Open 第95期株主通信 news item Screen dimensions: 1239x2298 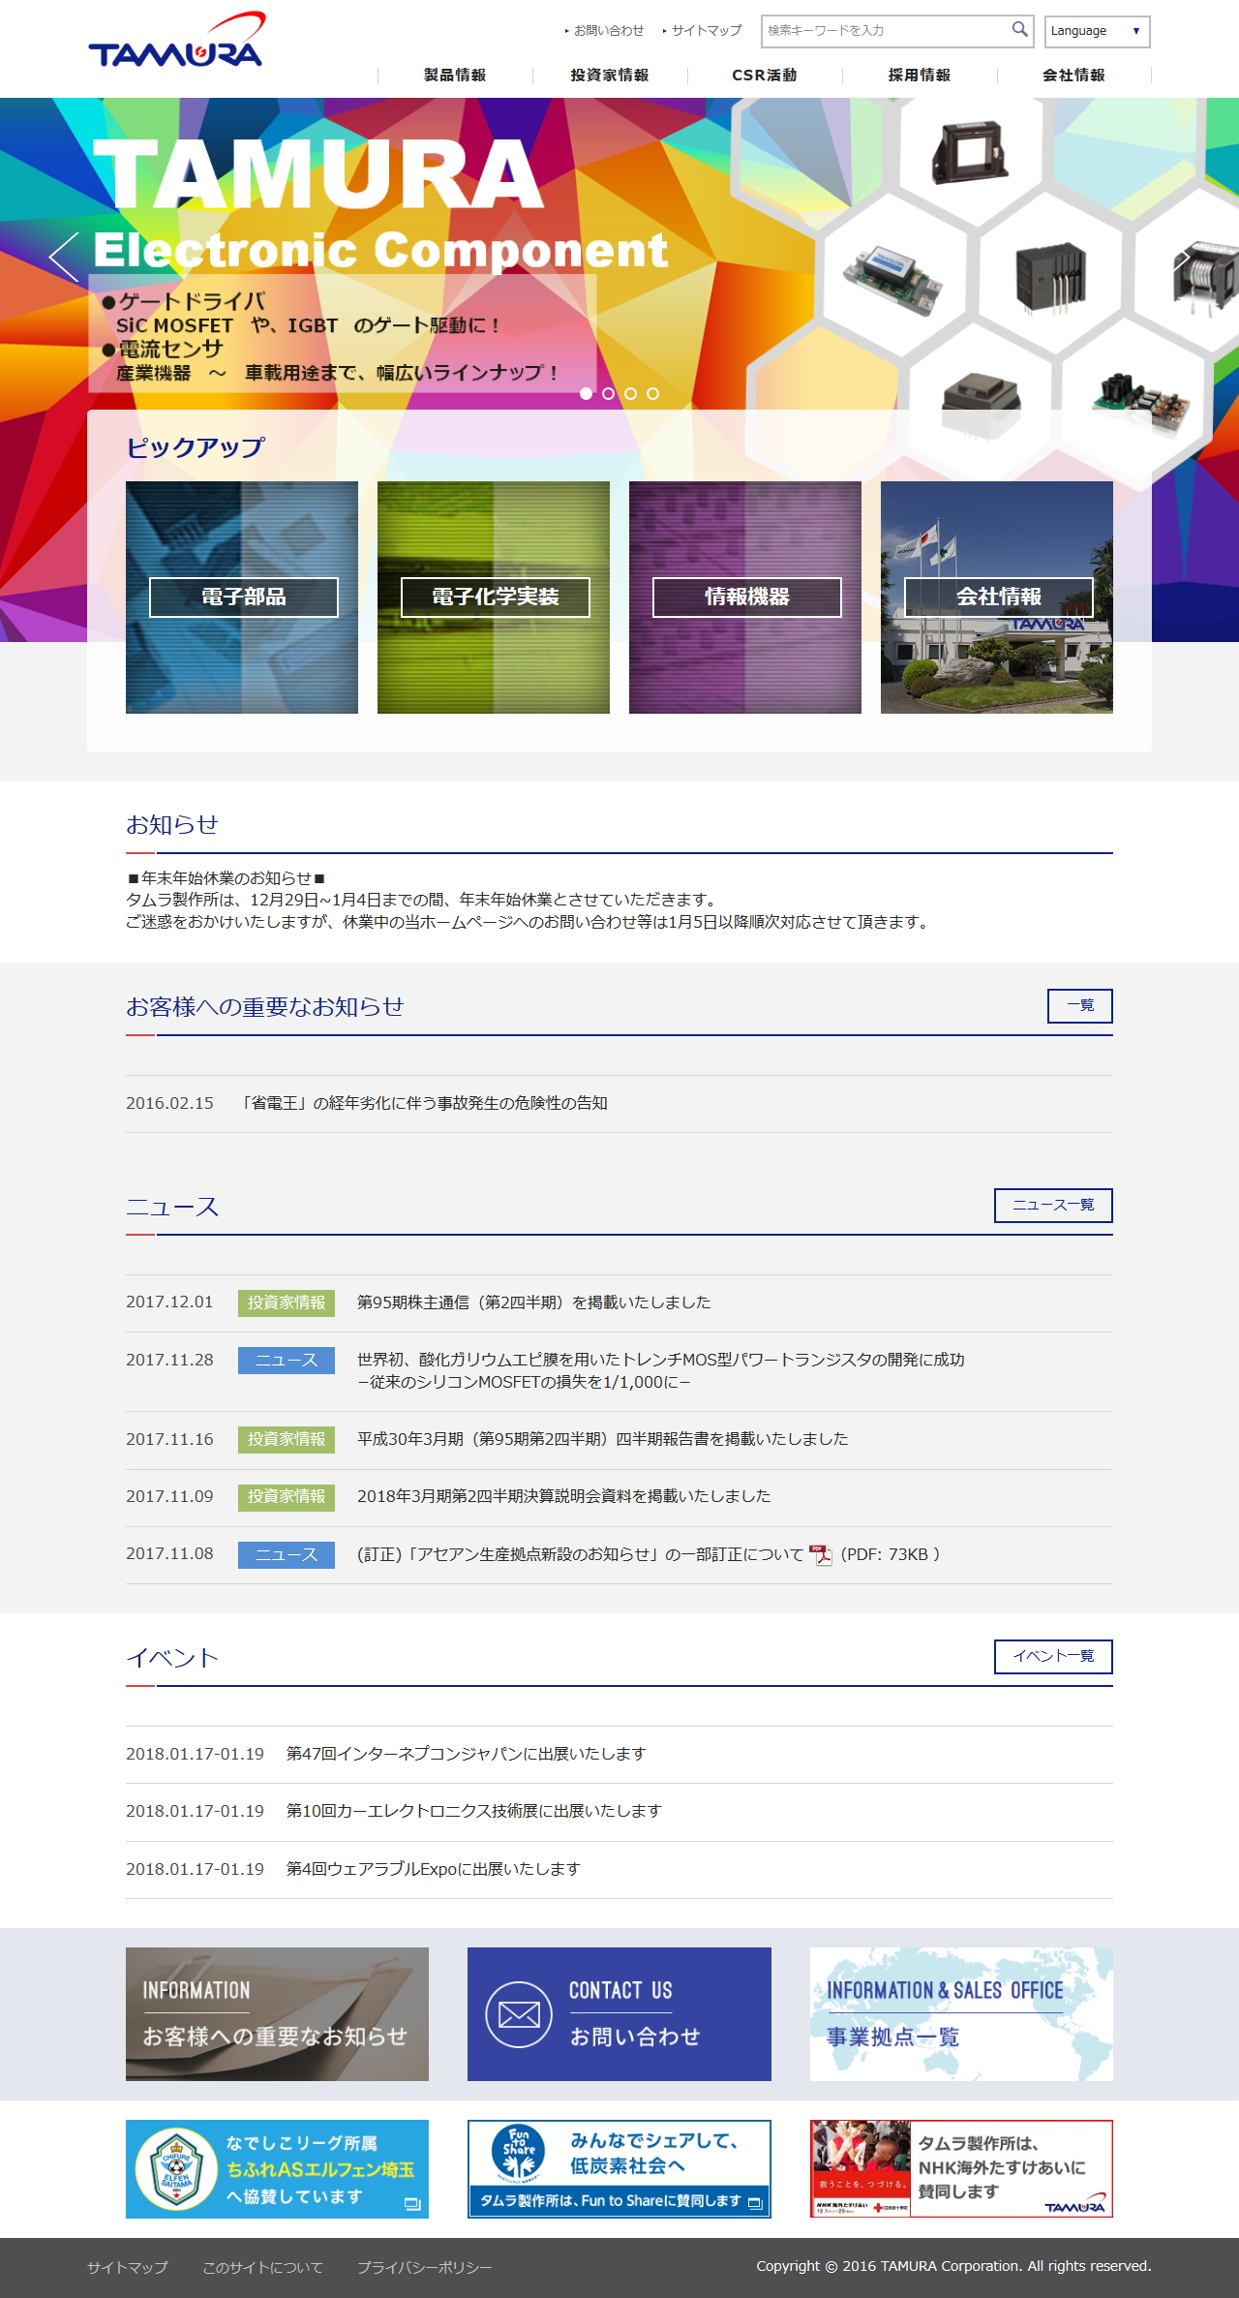(x=534, y=1302)
